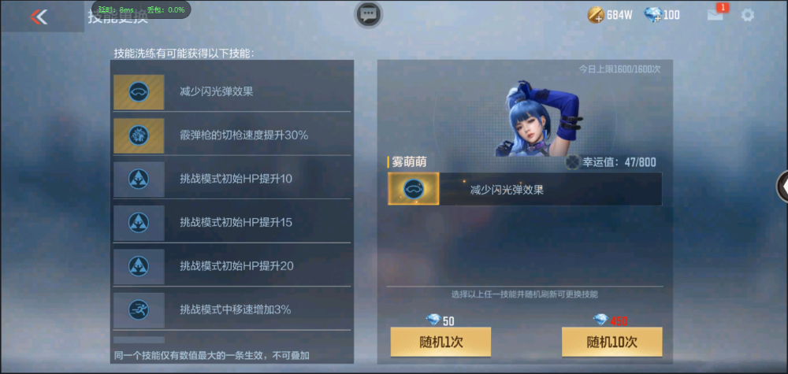Select the 霰弹枪的切枪速度提升30% skill icon
The height and width of the screenshot is (374, 788).
pyautogui.click(x=139, y=135)
